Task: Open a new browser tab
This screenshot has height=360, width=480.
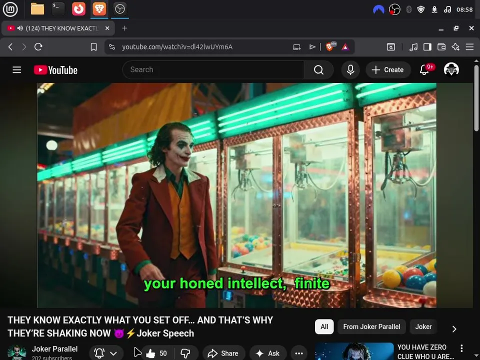Action: coord(124,28)
